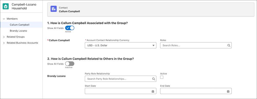Expand Related Business Accounts in the sidebar
This screenshot has width=257, height=99.
coord(4,43)
